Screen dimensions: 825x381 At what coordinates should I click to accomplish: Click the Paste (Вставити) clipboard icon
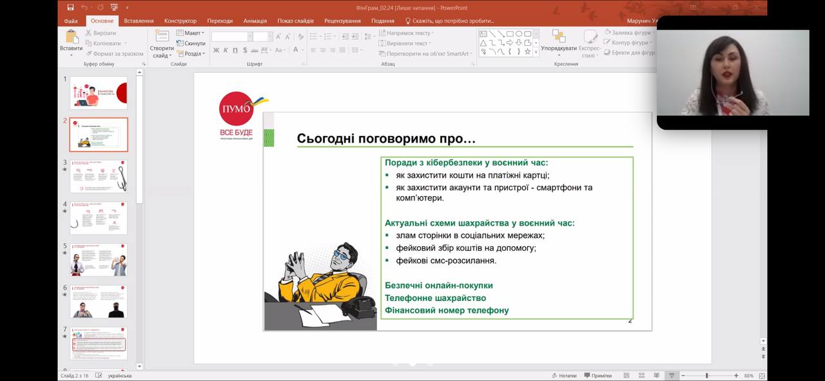[71, 37]
